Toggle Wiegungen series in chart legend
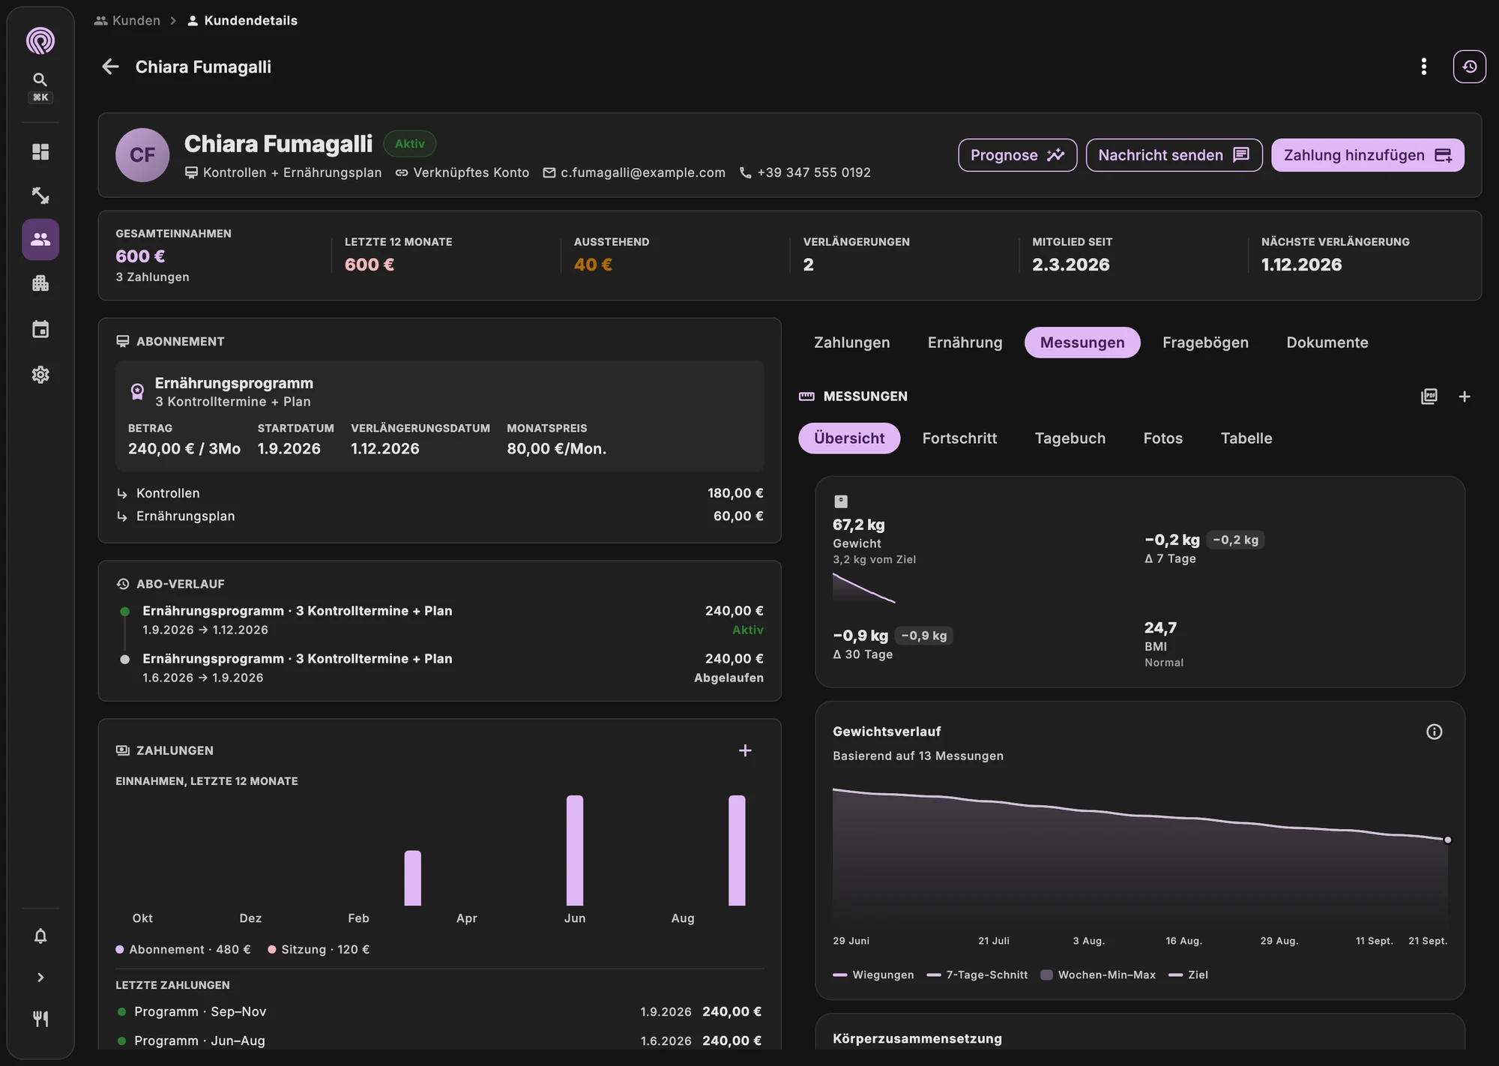1499x1066 pixels. click(873, 975)
